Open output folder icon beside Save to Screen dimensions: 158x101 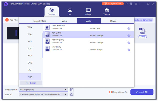pyautogui.click(x=72, y=95)
